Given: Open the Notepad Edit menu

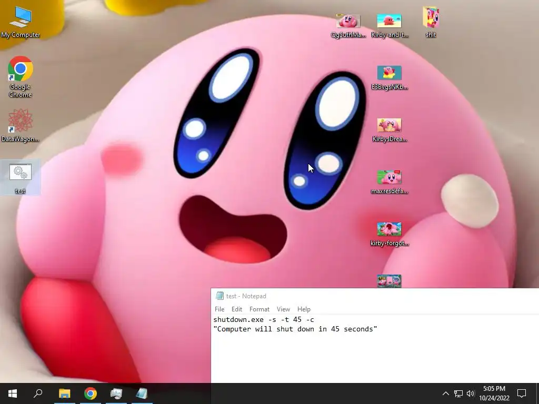Looking at the screenshot, I should click(236, 309).
